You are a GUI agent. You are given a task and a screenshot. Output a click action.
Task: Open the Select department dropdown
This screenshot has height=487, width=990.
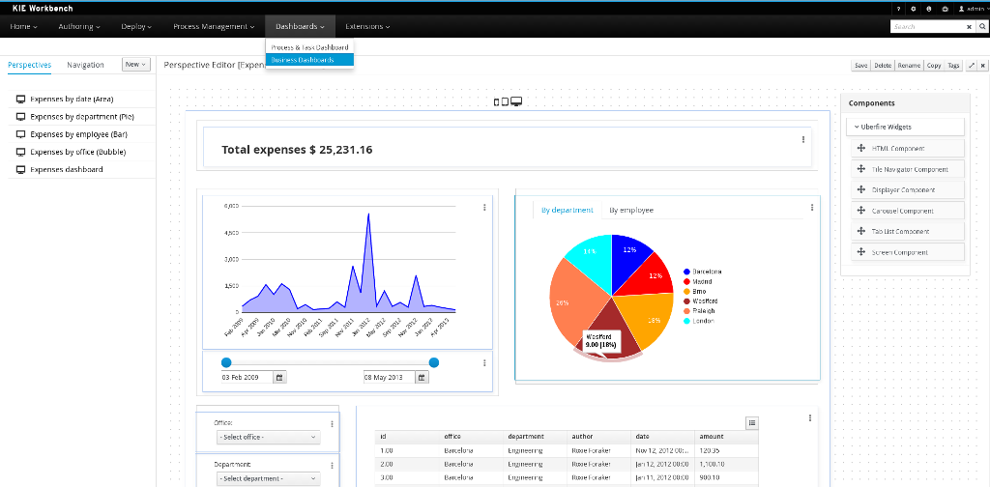coord(268,478)
